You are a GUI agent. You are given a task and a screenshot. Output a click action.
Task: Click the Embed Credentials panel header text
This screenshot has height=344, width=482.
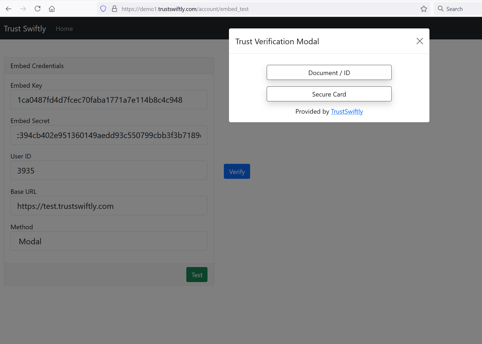(37, 66)
